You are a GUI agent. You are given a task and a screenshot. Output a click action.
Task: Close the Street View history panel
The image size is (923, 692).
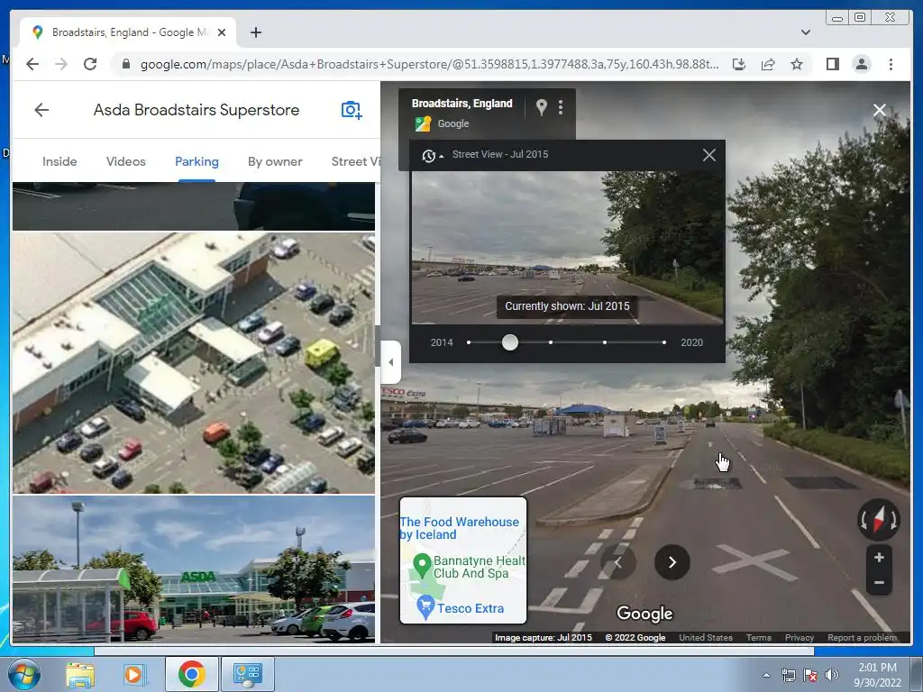pyautogui.click(x=709, y=155)
